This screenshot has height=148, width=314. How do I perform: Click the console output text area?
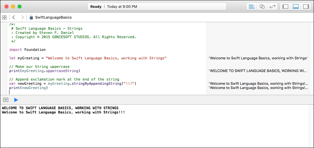coord(157,126)
